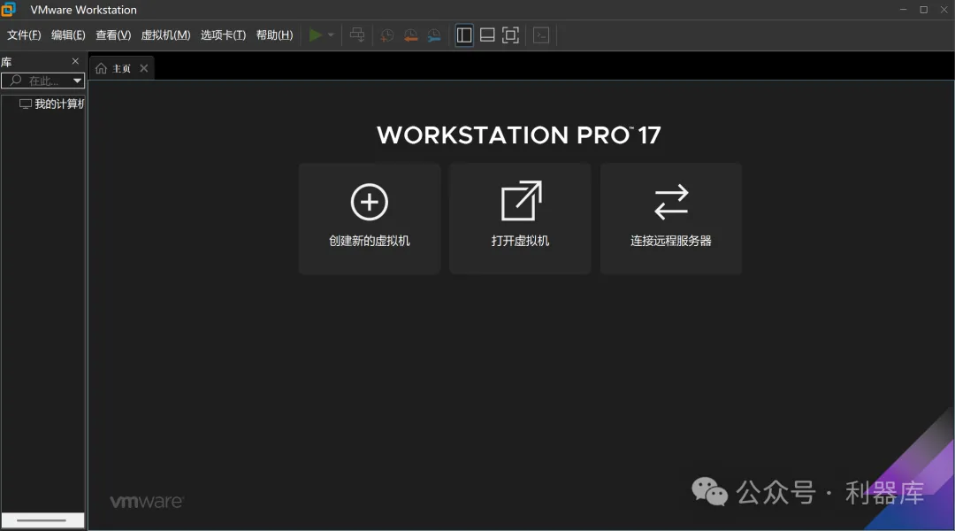This screenshot has height=531, width=955.
Task: Click the plus circle create VM icon
Action: click(369, 202)
